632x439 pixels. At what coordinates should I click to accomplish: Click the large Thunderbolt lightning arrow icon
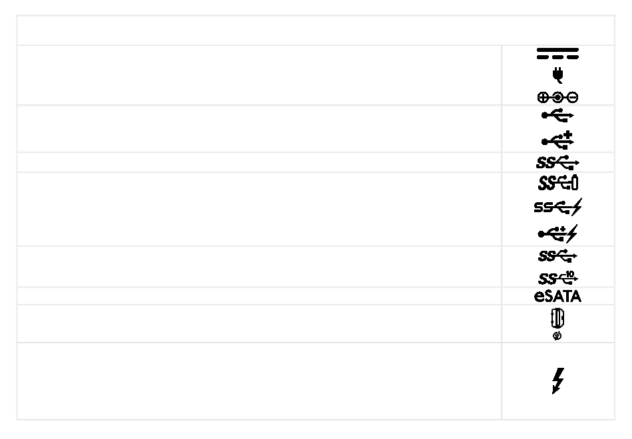[x=558, y=380]
